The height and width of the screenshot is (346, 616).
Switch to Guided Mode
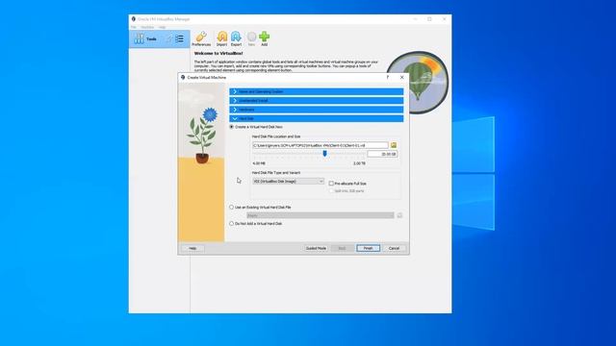click(316, 248)
